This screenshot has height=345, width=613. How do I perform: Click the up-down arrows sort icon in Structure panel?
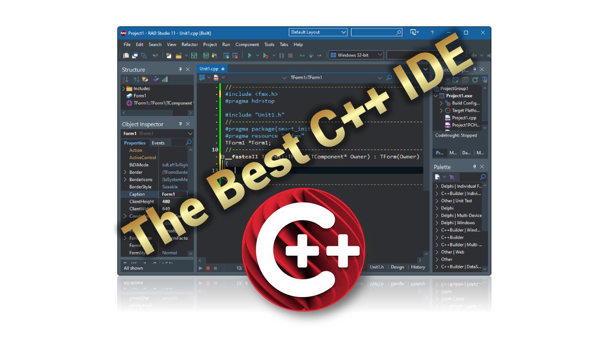[x=136, y=79]
